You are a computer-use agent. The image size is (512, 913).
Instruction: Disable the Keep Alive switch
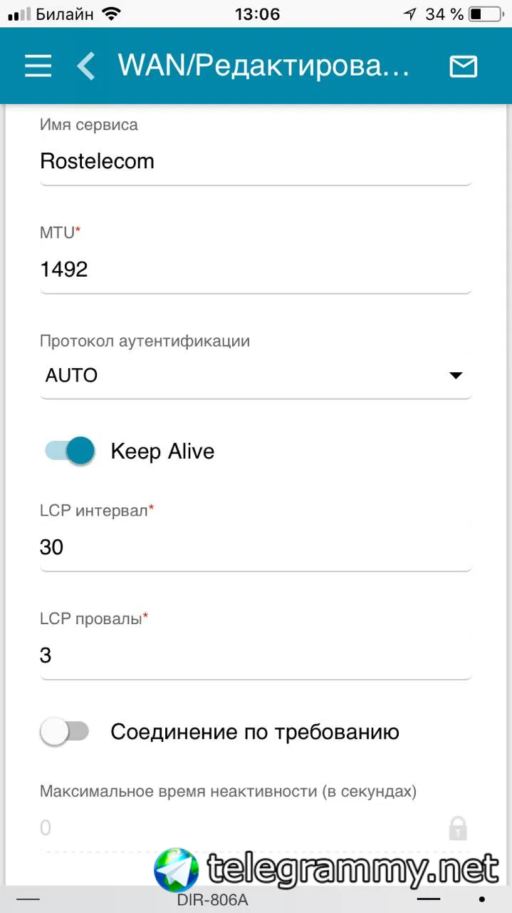(x=70, y=451)
